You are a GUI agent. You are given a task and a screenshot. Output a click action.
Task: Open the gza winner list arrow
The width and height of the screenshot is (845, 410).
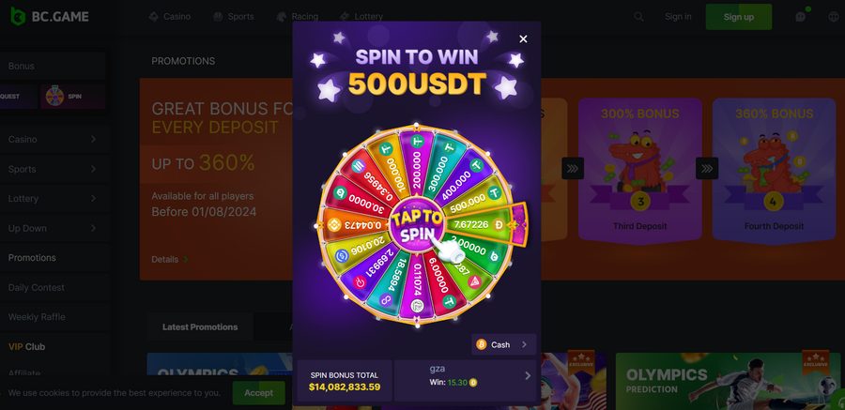pyautogui.click(x=527, y=375)
